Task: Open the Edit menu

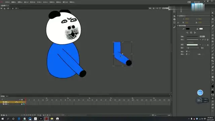Action: point(13,2)
